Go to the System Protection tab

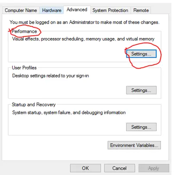pos(110,10)
